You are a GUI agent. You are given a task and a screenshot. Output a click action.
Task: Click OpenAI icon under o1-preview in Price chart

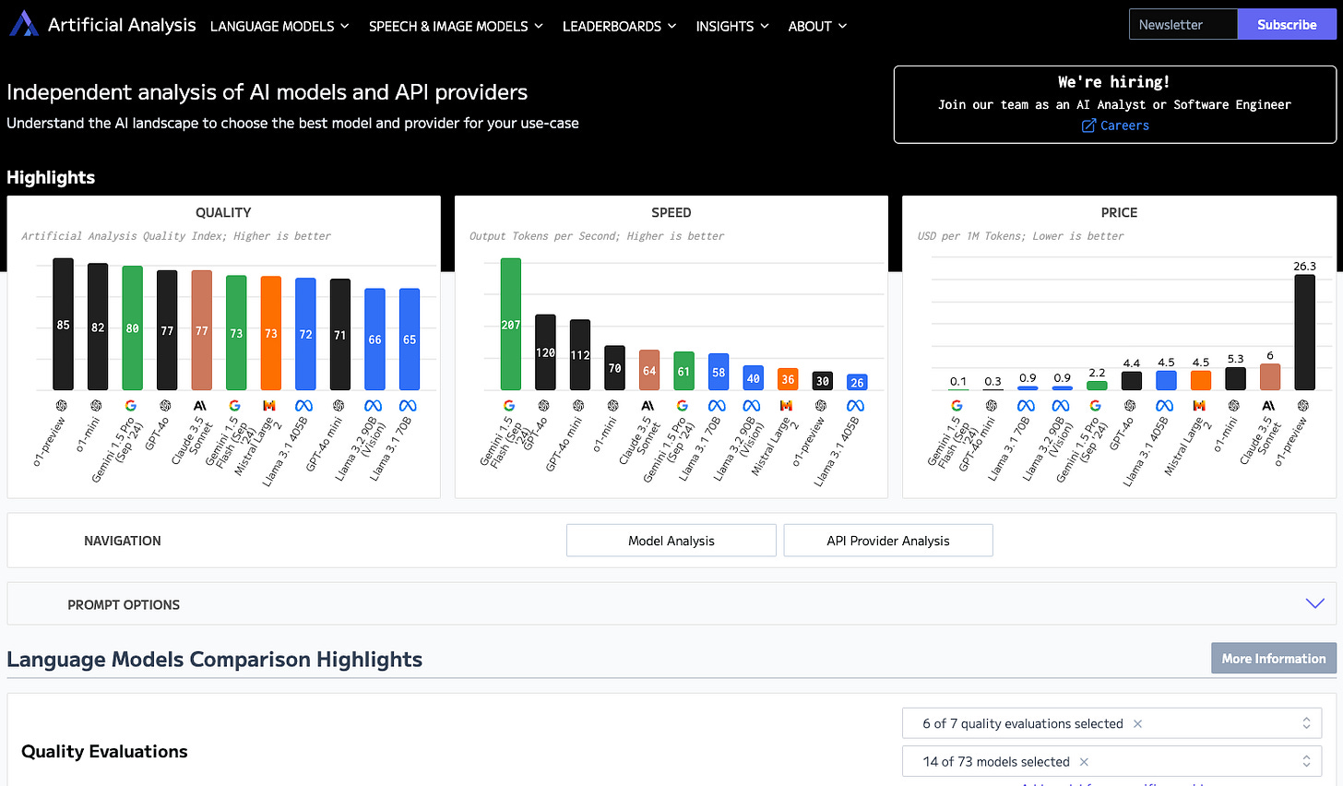1302,406
